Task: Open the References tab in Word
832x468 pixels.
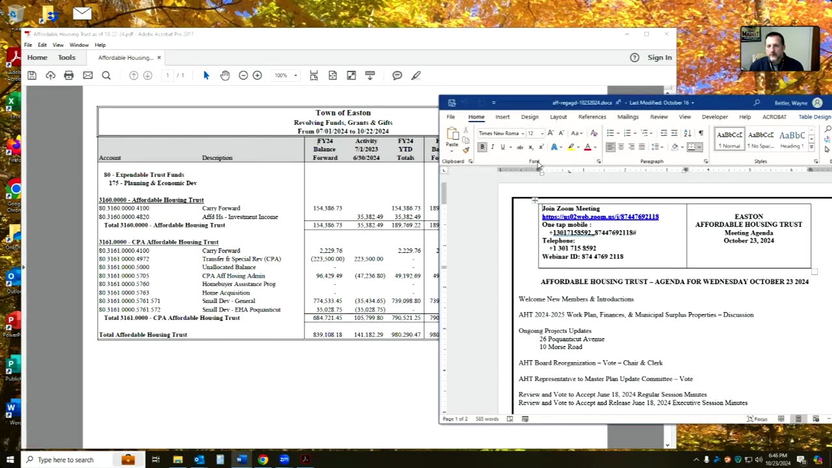Action: 592,117
